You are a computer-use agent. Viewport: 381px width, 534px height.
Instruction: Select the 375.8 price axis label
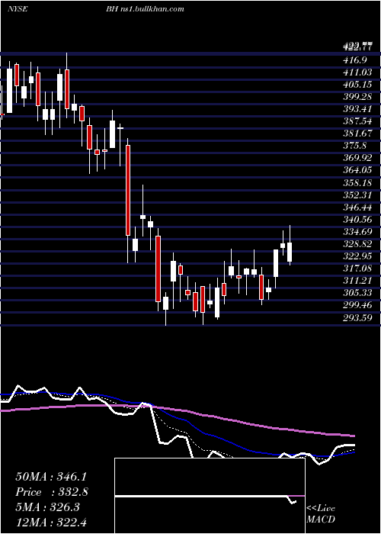click(355, 146)
